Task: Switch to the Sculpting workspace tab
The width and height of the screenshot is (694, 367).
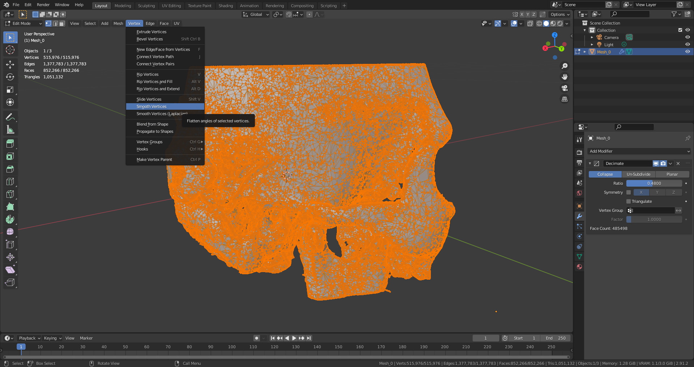Action: tap(146, 5)
